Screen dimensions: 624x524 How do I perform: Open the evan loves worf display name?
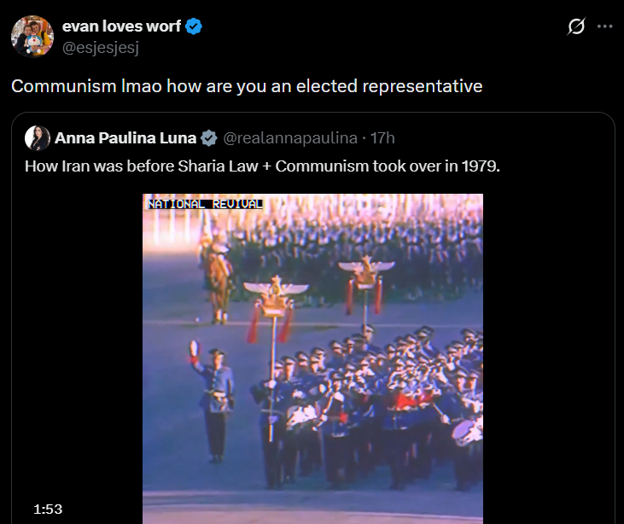pyautogui.click(x=121, y=26)
